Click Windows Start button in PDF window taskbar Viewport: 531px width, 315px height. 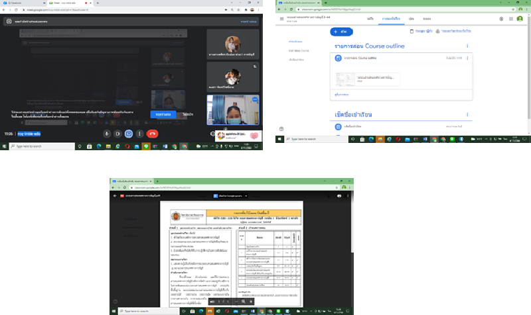114,310
